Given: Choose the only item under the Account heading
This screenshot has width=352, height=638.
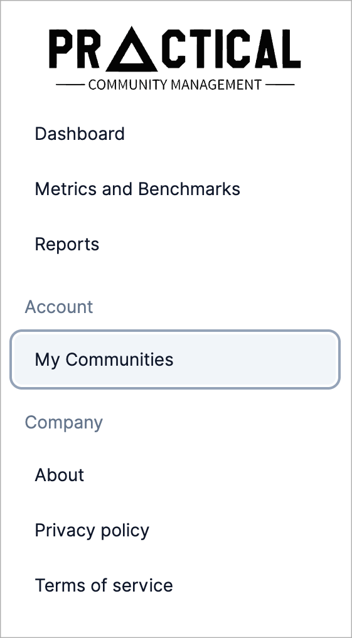Looking at the screenshot, I should pyautogui.click(x=175, y=359).
